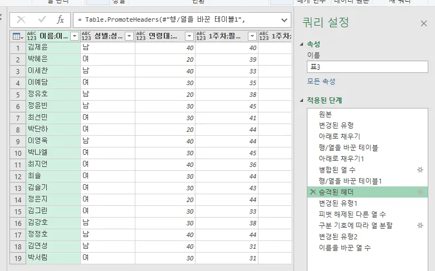Click 1주차 value 36 in 최지언 row
Image resolution: width=435 pixels, height=271 pixels.
227,164
